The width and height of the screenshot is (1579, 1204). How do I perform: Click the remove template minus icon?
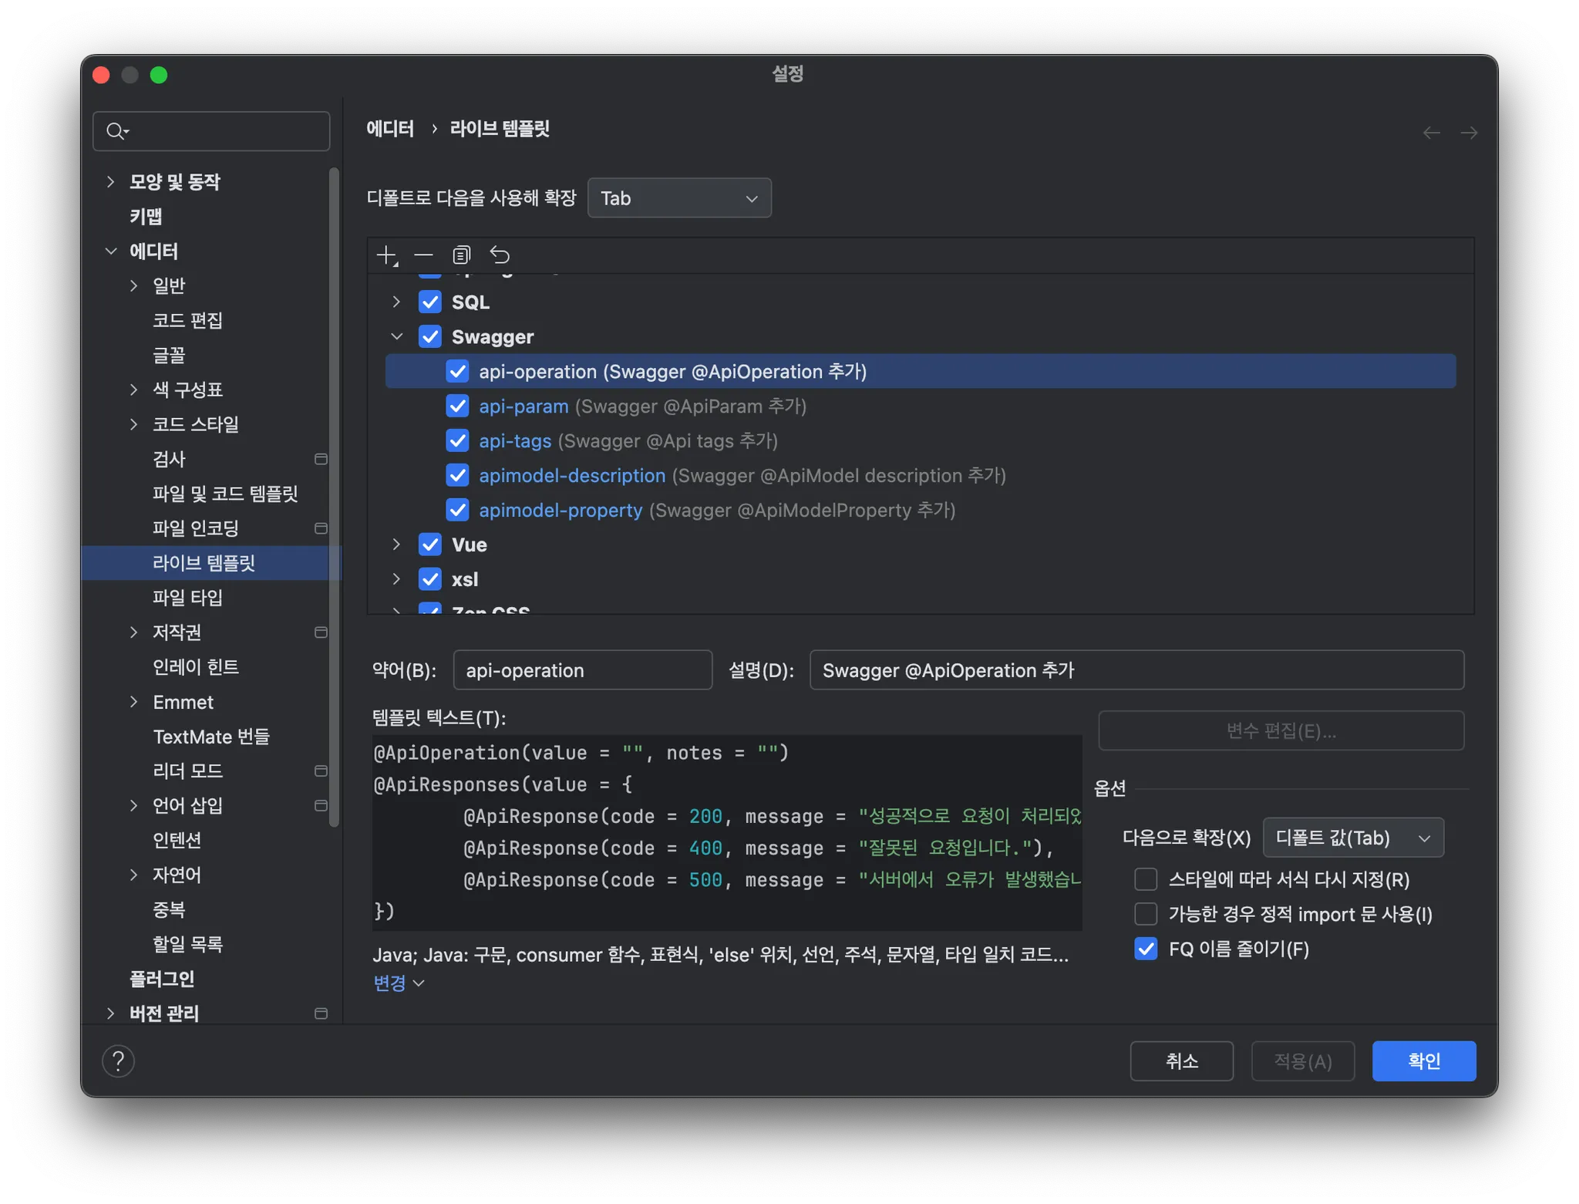coord(423,255)
